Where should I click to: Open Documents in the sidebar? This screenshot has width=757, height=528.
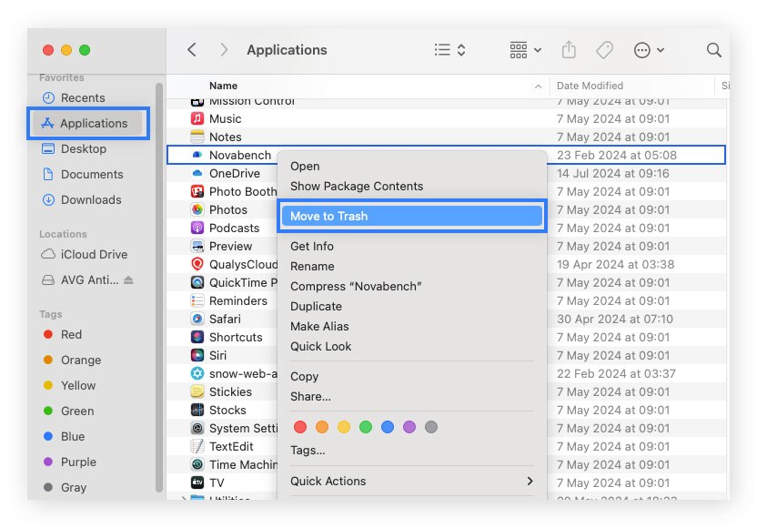(83, 175)
